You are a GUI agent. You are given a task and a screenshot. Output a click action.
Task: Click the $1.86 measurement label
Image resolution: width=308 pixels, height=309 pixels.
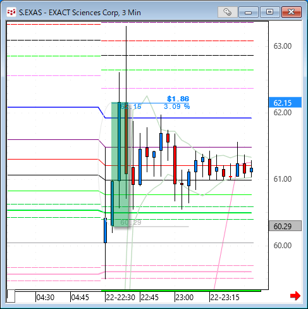click(x=178, y=99)
